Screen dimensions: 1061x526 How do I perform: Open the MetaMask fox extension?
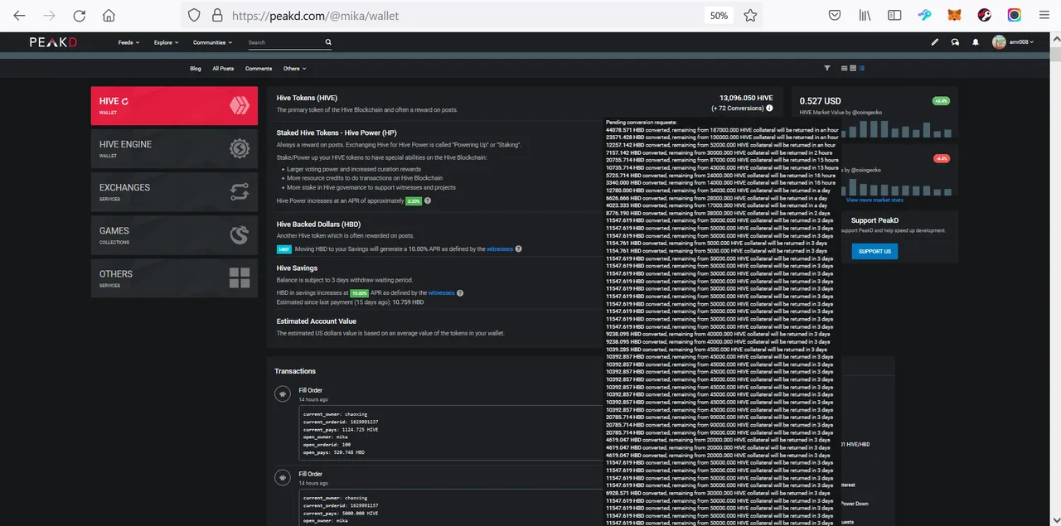(955, 15)
